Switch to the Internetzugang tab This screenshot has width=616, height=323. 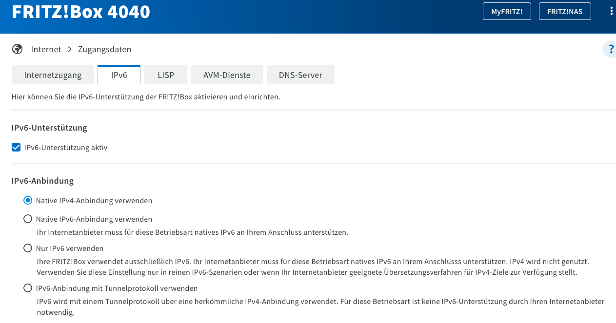(x=53, y=75)
